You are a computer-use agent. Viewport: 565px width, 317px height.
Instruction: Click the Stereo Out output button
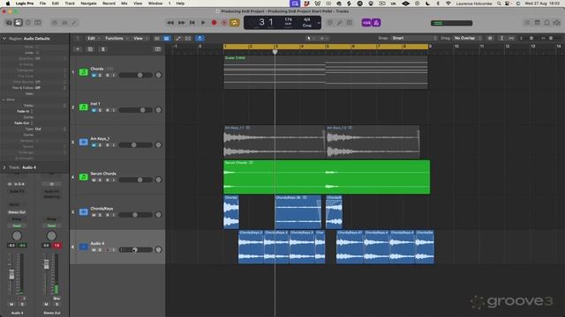(x=17, y=212)
